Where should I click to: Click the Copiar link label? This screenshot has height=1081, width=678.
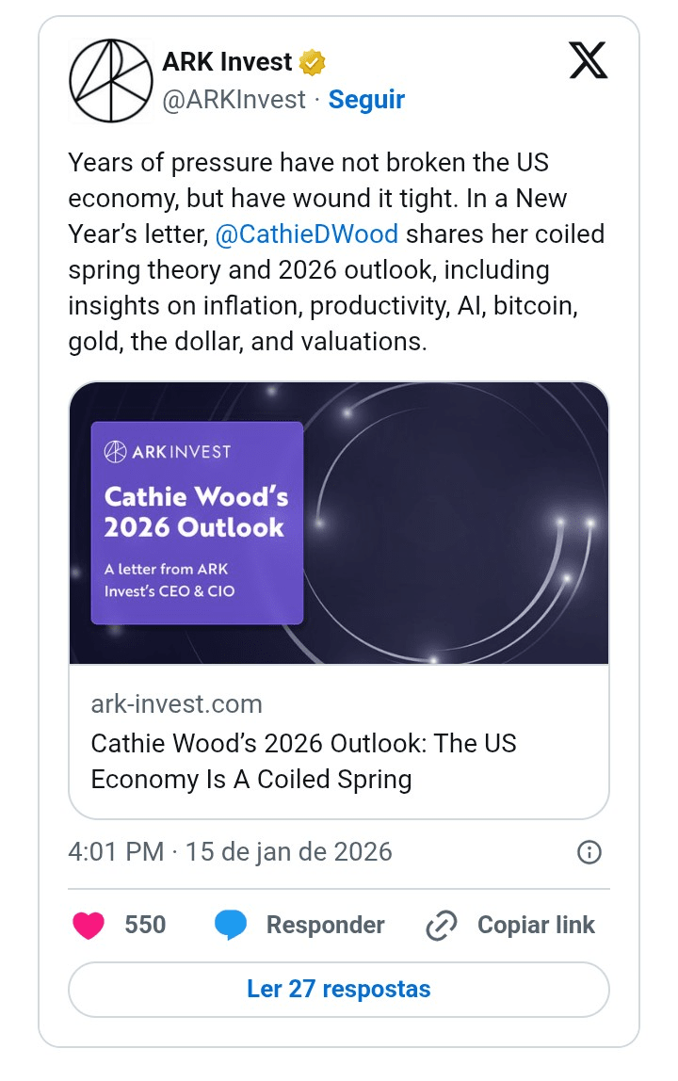536,926
